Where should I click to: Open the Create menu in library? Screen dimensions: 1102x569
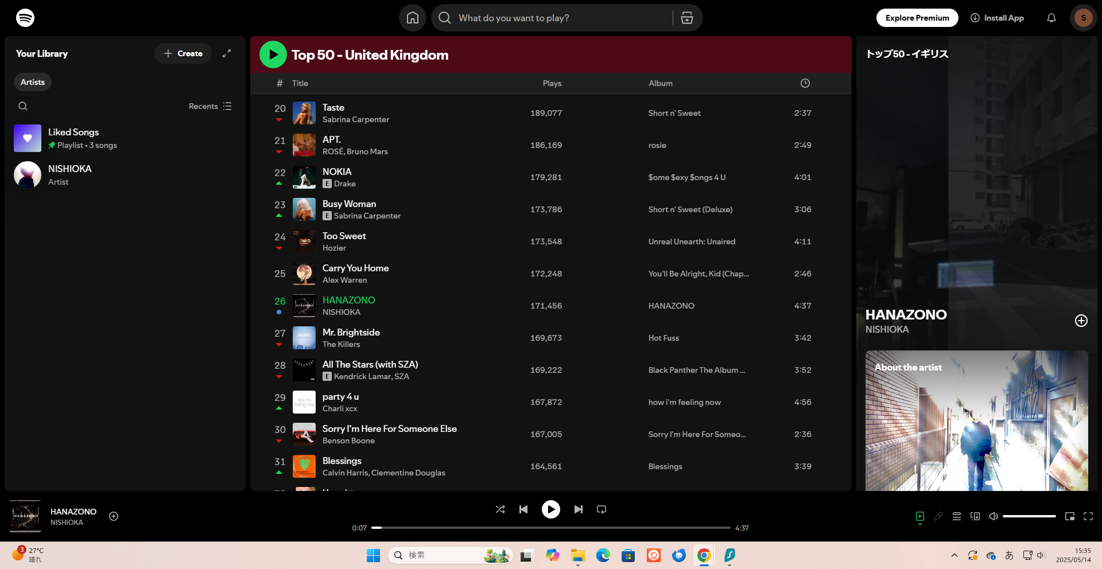183,53
